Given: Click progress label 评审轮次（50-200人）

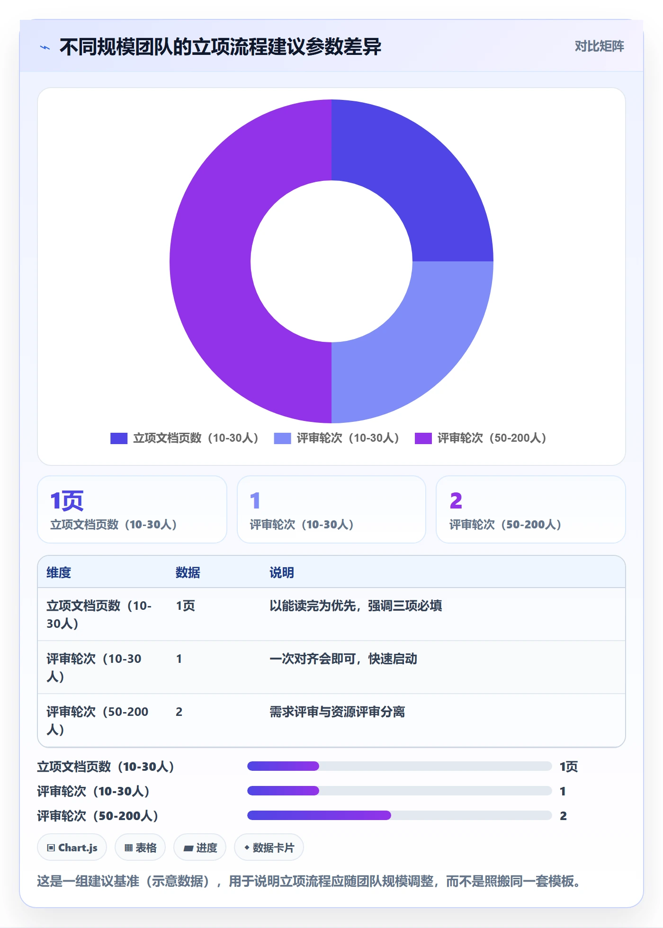Looking at the screenshot, I should click(98, 816).
